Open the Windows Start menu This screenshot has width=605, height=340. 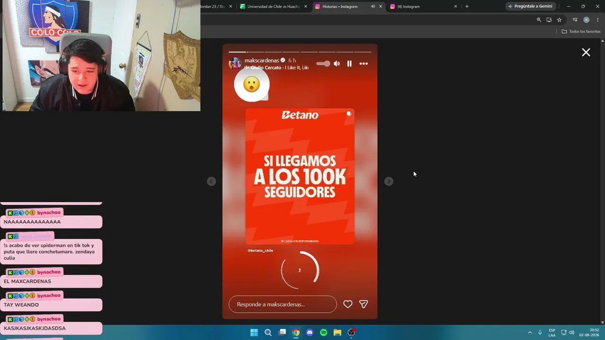point(254,332)
